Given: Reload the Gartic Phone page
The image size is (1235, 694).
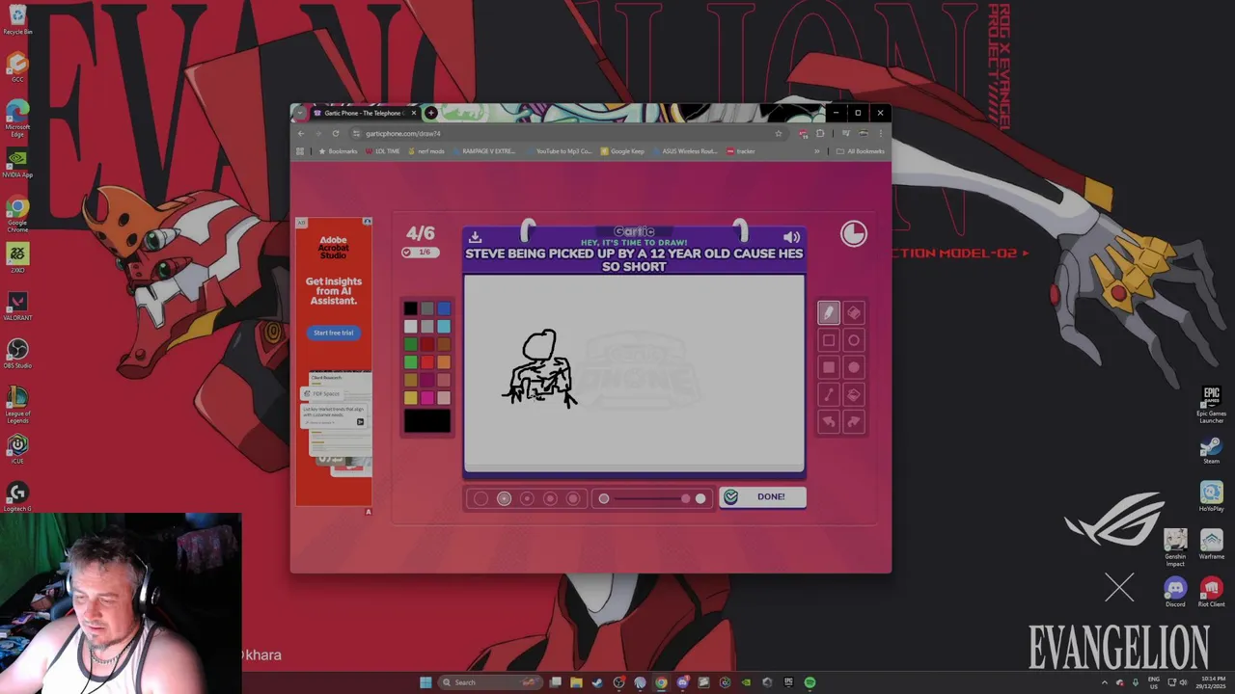Looking at the screenshot, I should point(335,133).
